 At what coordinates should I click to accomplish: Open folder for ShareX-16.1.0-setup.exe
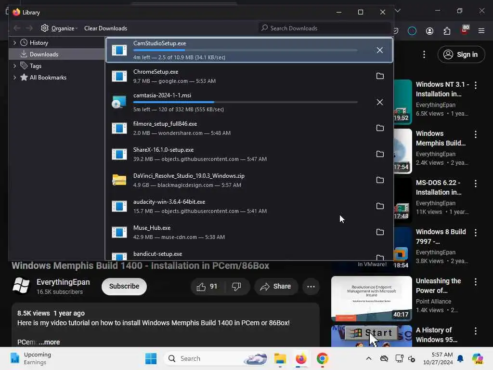(380, 154)
